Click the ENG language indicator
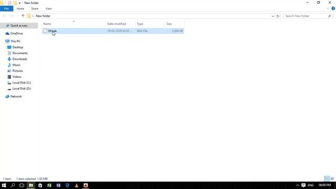This screenshot has width=336, height=189. coord(311,185)
